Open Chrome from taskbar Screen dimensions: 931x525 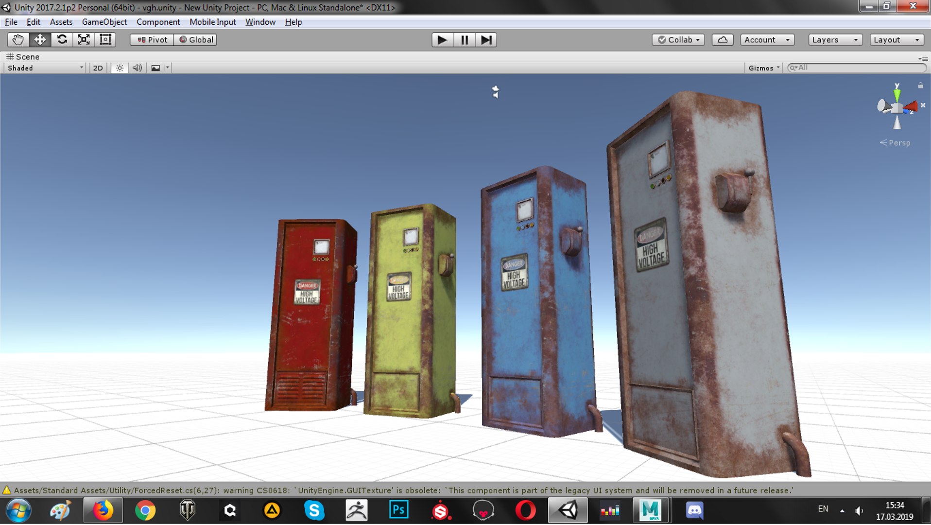tap(145, 510)
